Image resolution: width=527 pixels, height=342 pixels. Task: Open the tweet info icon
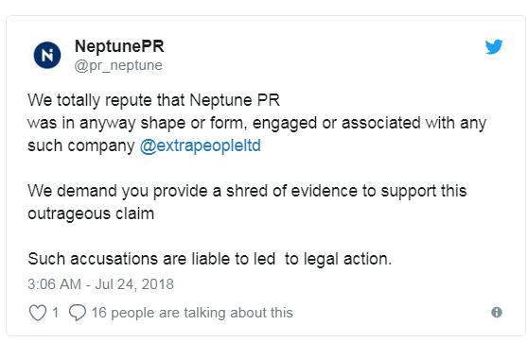[497, 312]
